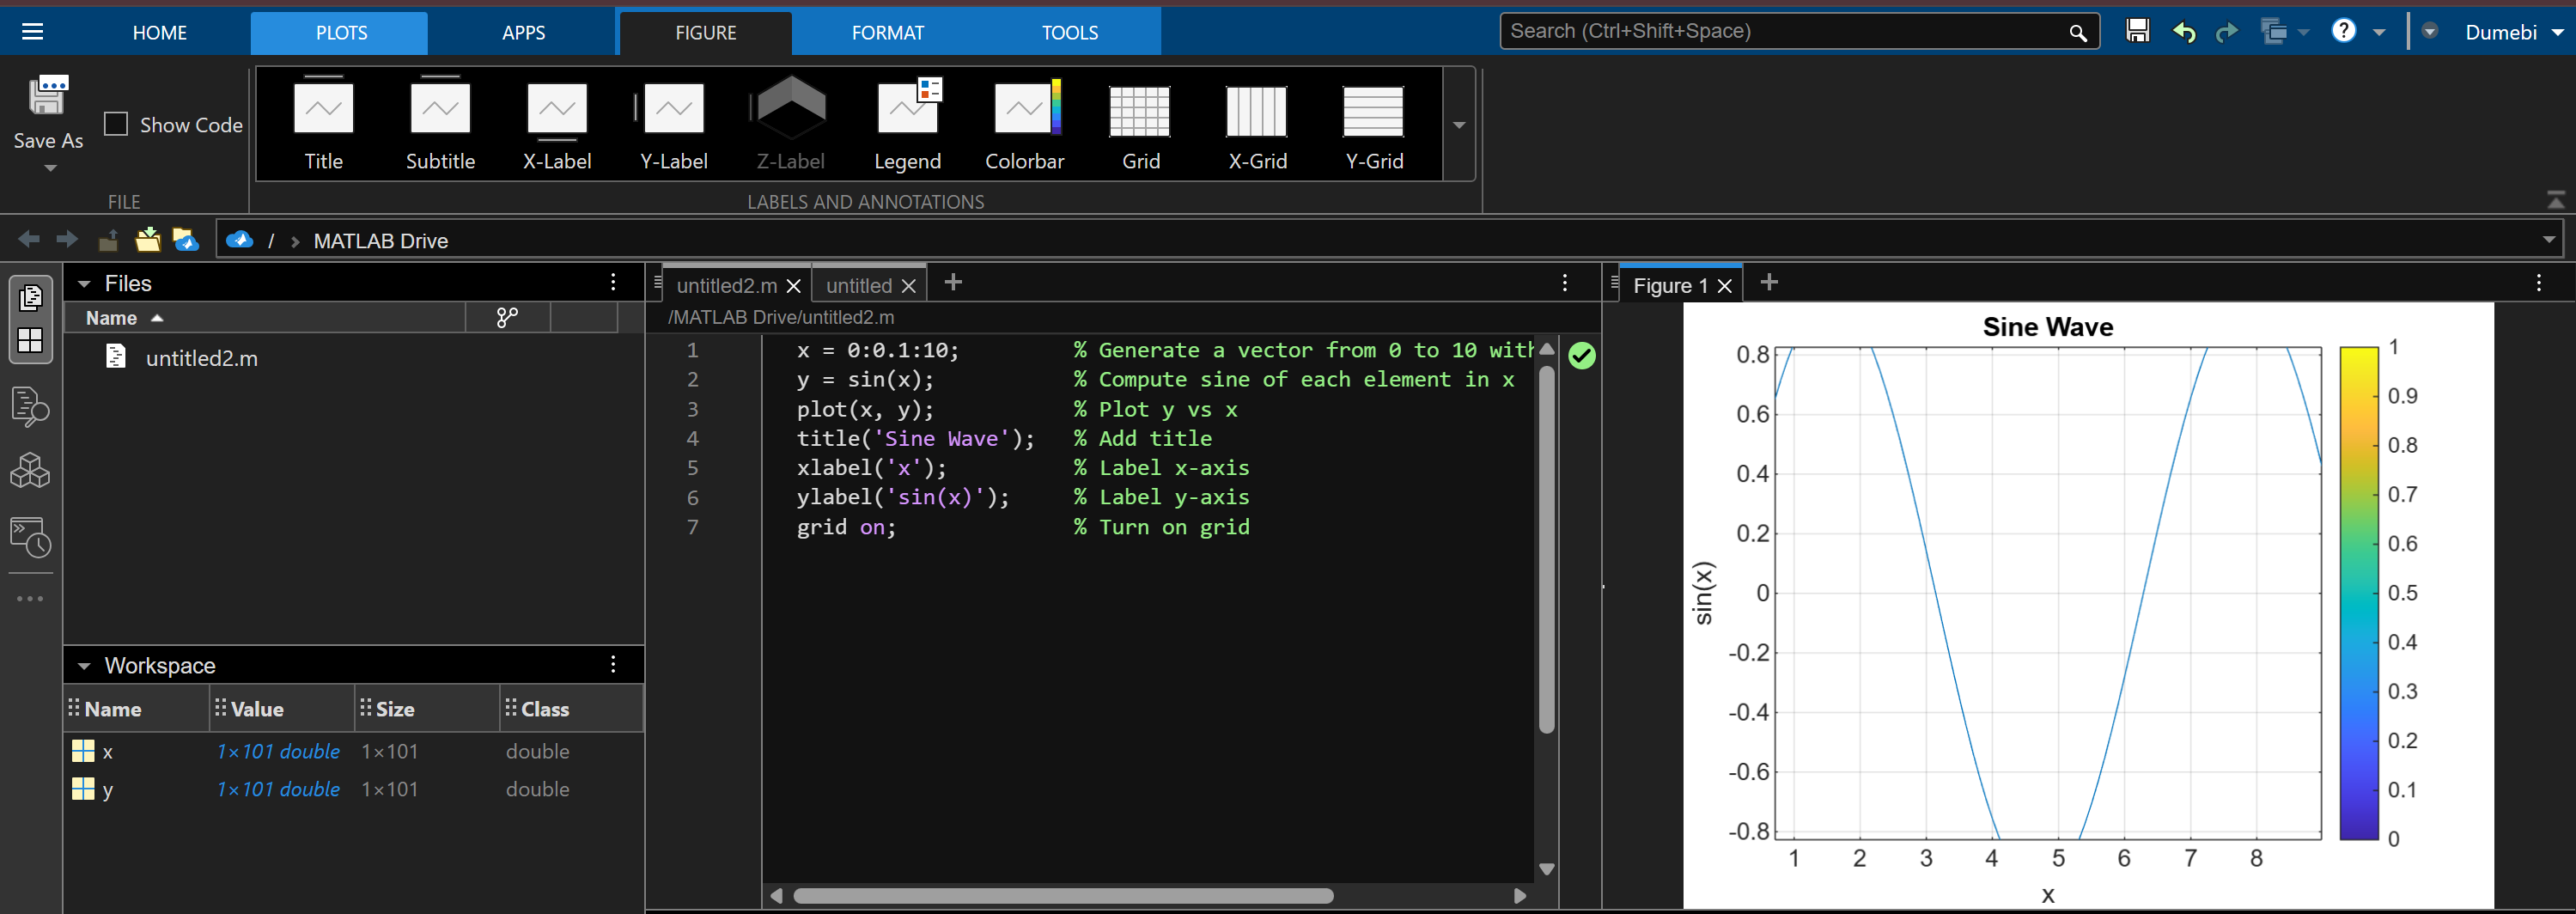Viewport: 2576px width, 914px height.
Task: Collapse the Files panel
Action: tap(84, 284)
